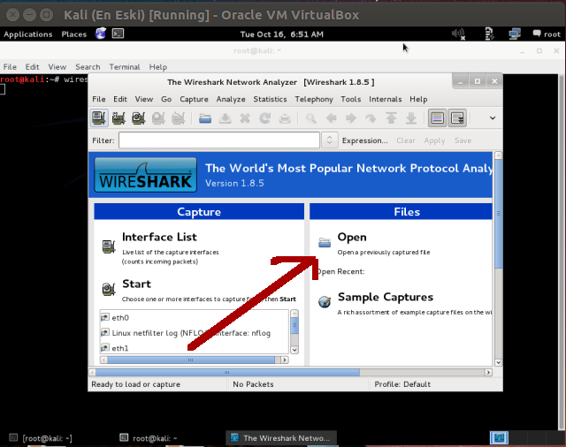Start a new live capture toolbar icon
Screen dimensions: 566x447
[139, 117]
